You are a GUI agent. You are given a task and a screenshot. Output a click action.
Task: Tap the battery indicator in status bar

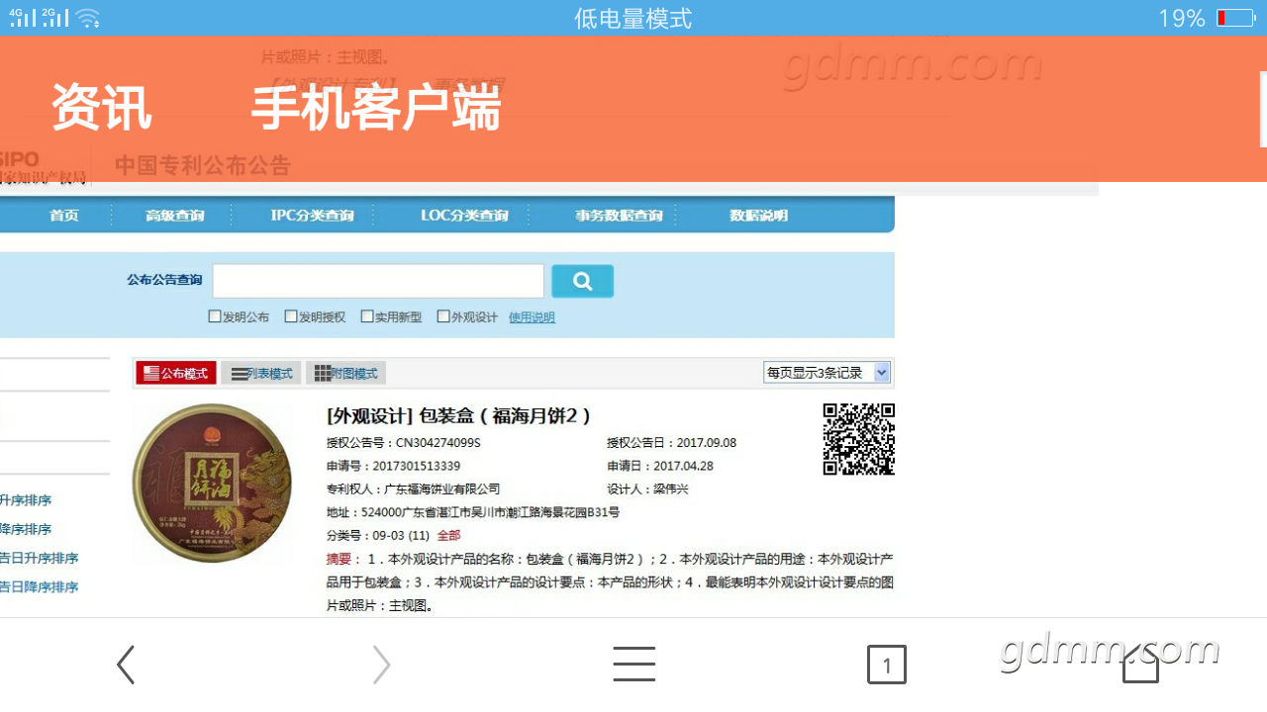pyautogui.click(x=1235, y=18)
